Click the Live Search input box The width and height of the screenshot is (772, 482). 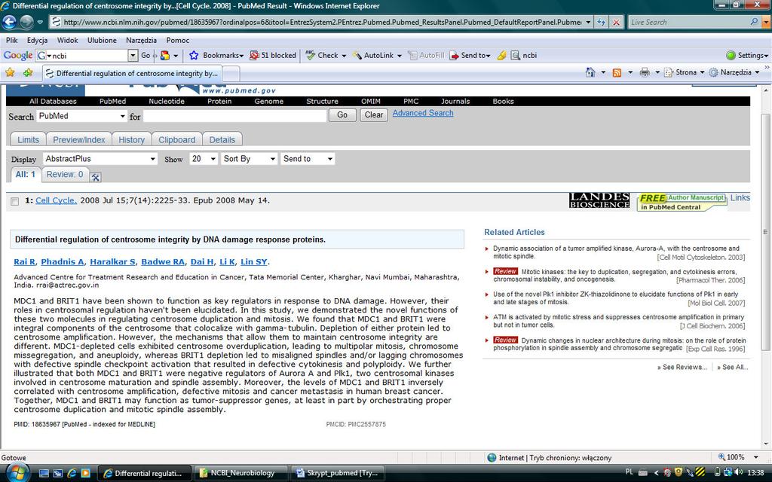(x=688, y=22)
